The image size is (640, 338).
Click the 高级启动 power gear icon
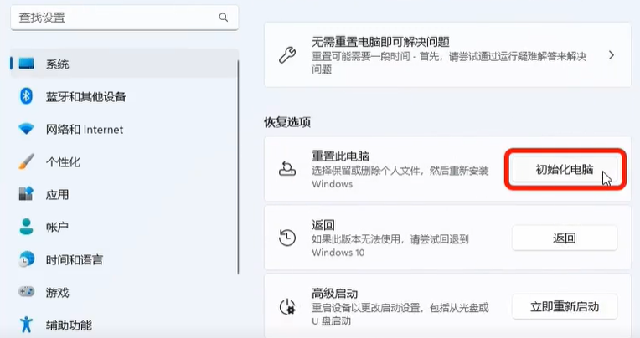click(x=287, y=306)
